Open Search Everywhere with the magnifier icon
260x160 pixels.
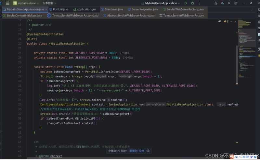pyautogui.click(x=229, y=3)
